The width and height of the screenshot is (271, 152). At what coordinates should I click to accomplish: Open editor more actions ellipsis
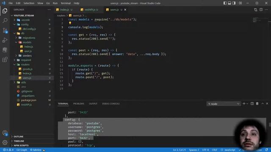tap(266, 10)
